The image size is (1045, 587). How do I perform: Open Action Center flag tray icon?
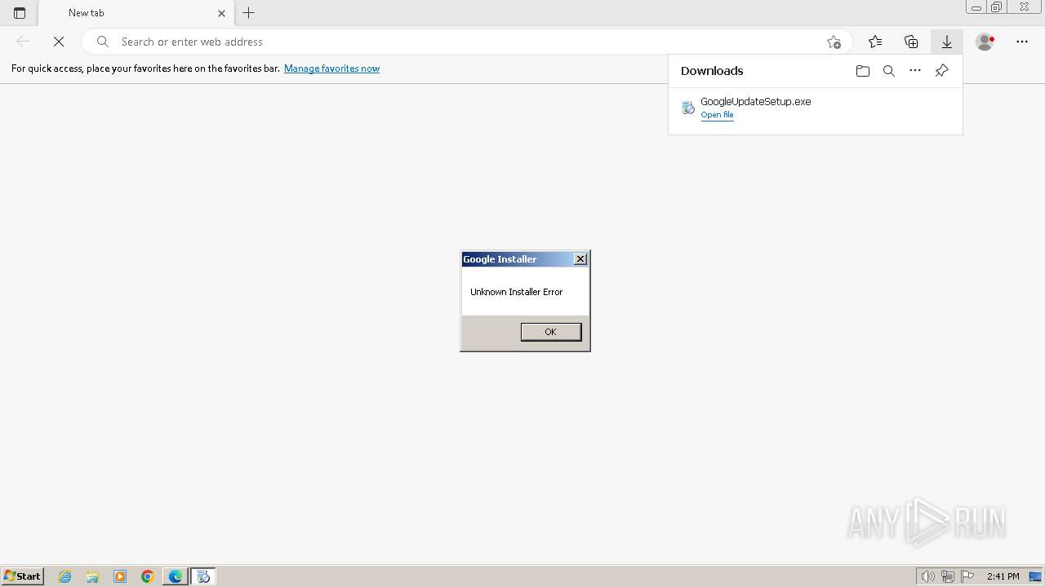967,576
